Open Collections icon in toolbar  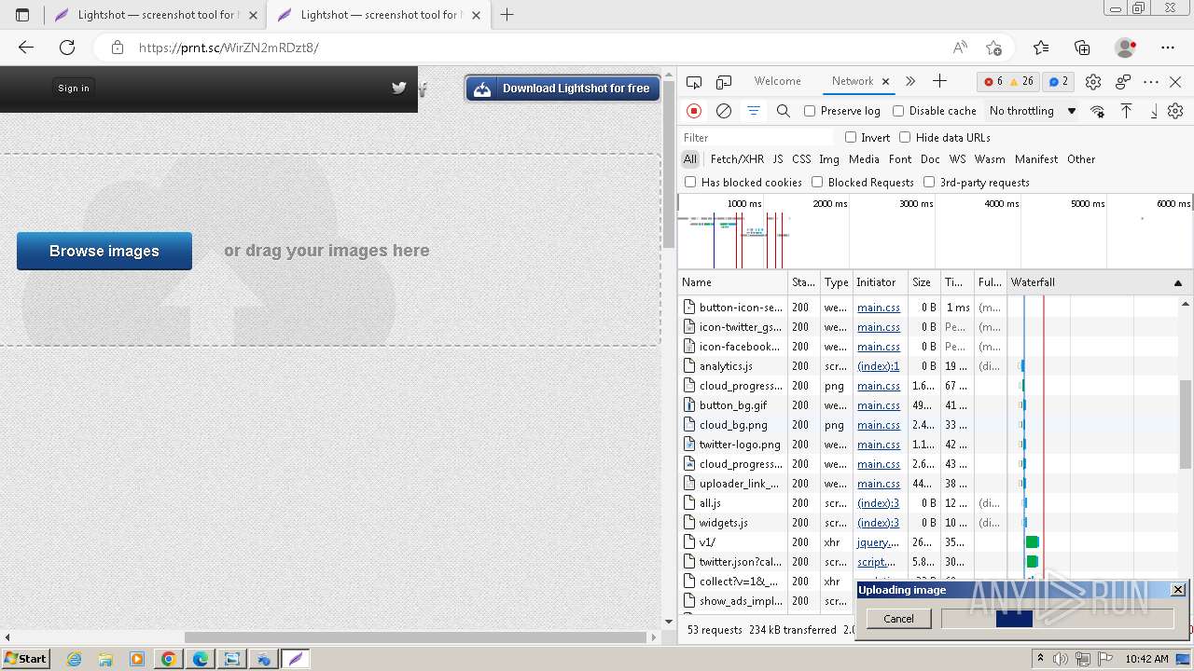coord(1082,48)
